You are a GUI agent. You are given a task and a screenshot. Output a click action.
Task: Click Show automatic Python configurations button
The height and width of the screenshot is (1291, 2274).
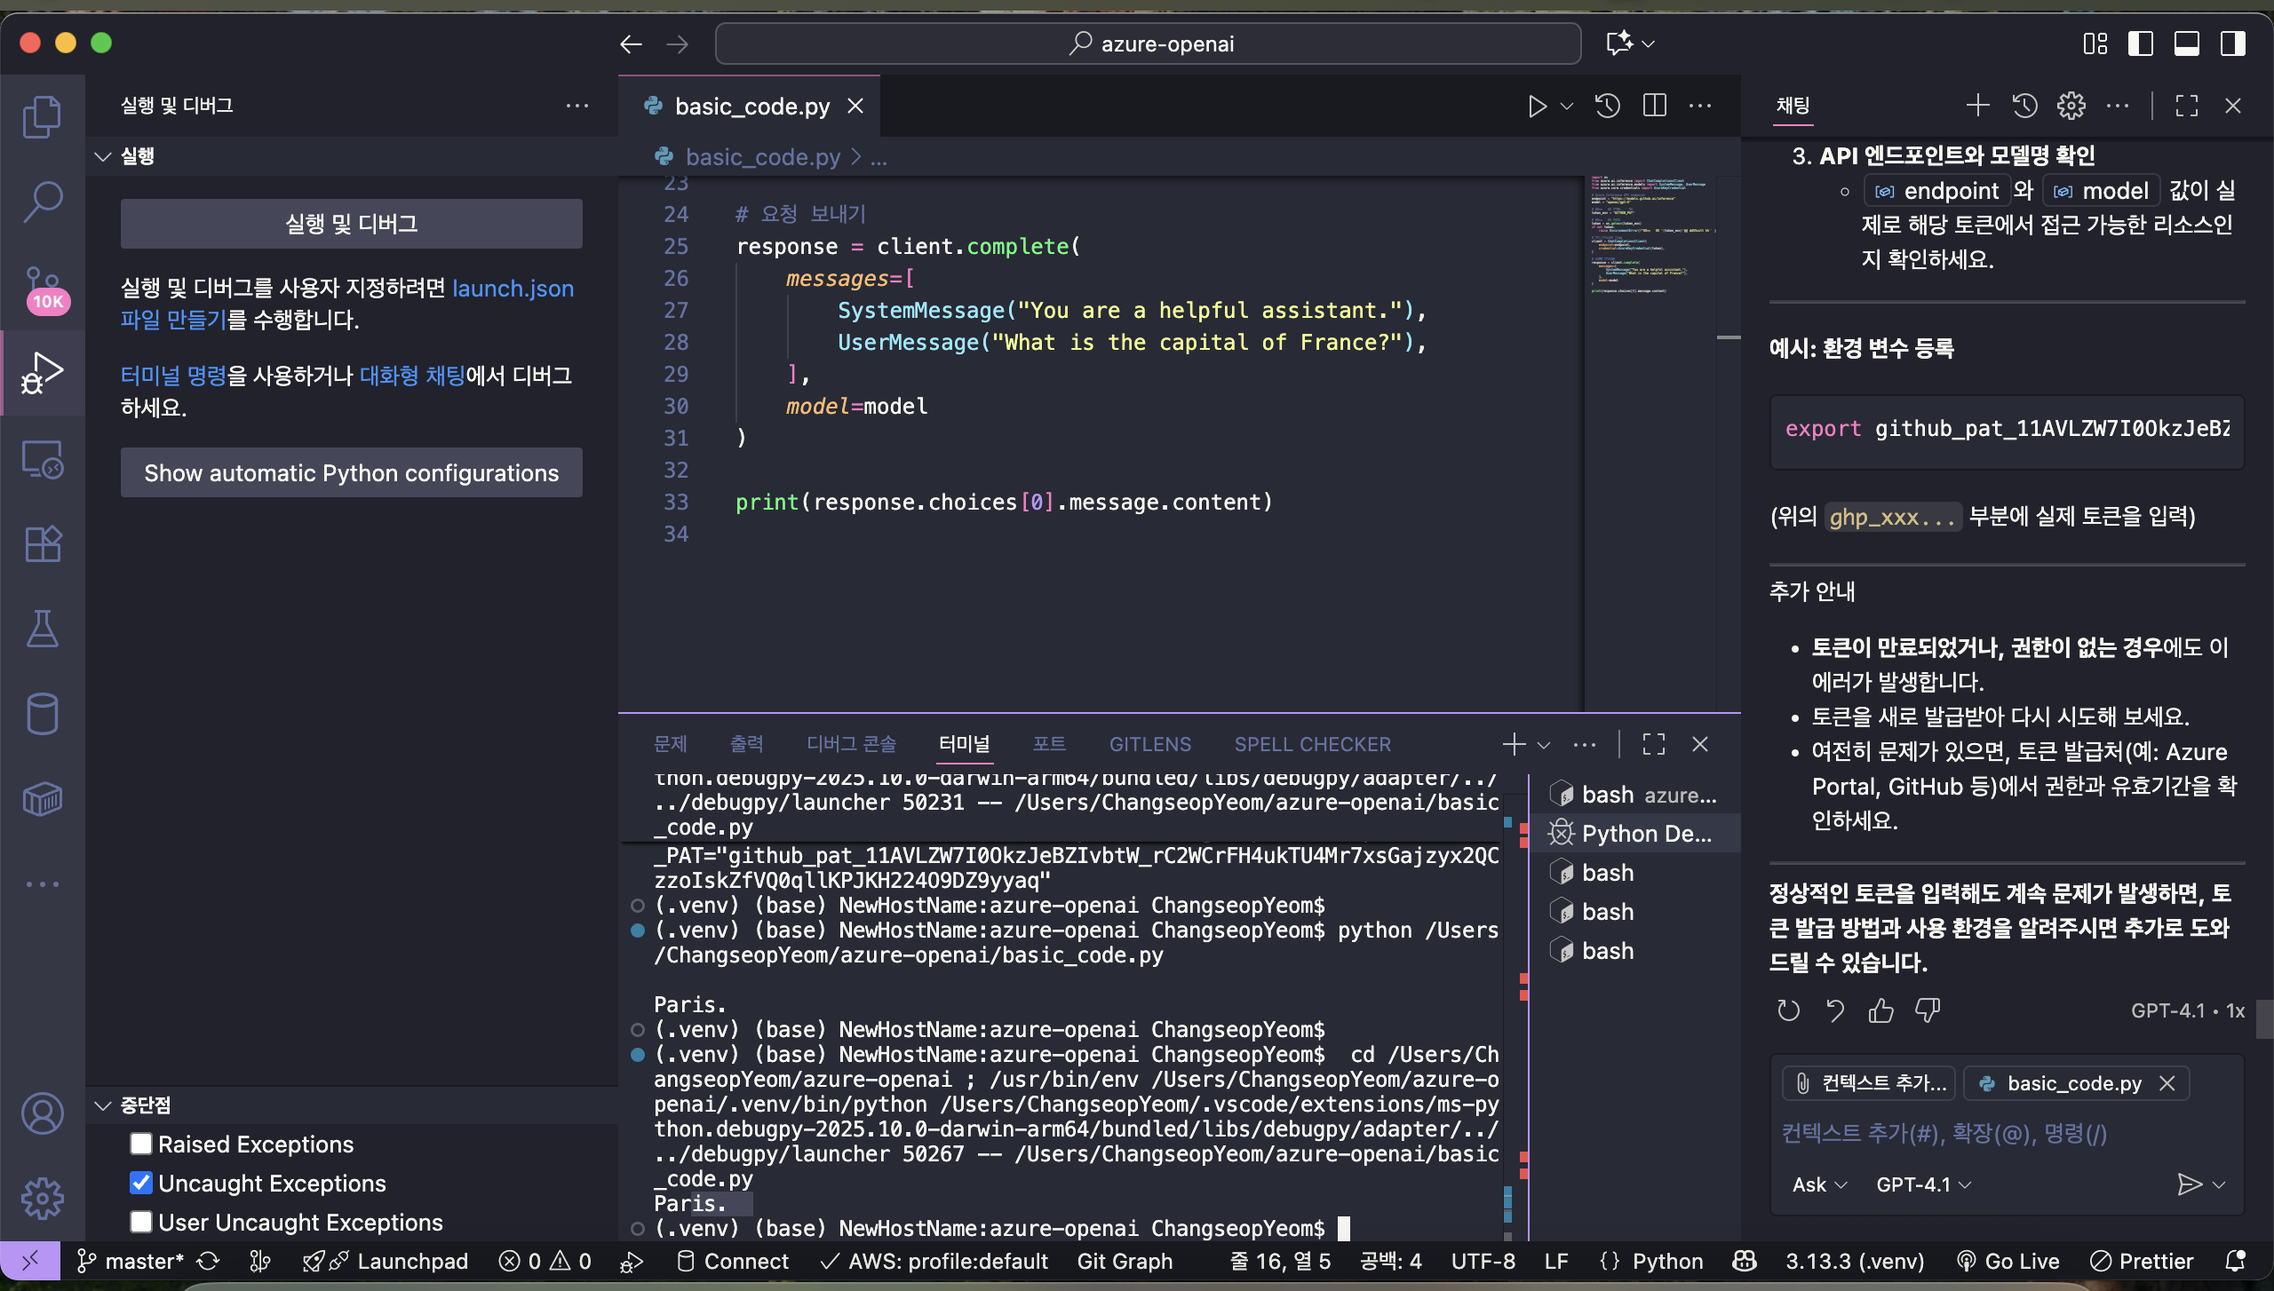352,472
